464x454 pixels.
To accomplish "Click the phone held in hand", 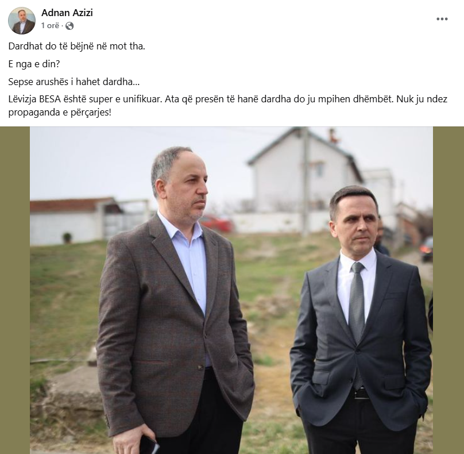I will tap(149, 445).
